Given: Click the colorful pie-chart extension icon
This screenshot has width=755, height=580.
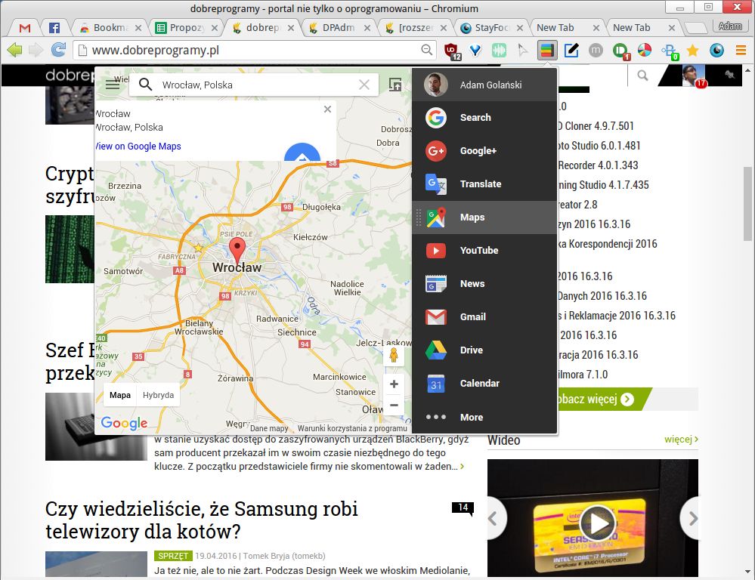Looking at the screenshot, I should click(644, 50).
